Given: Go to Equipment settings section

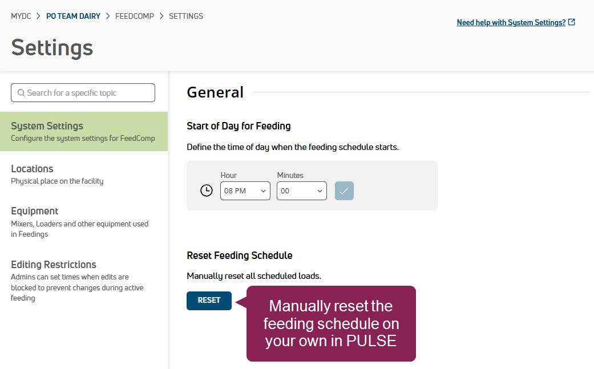Looking at the screenshot, I should pyautogui.click(x=35, y=211).
